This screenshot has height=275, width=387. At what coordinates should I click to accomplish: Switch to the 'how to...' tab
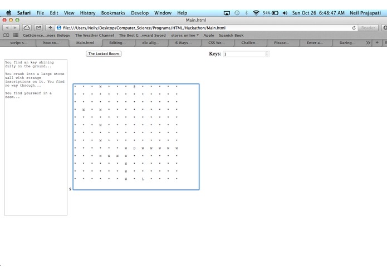pos(51,43)
